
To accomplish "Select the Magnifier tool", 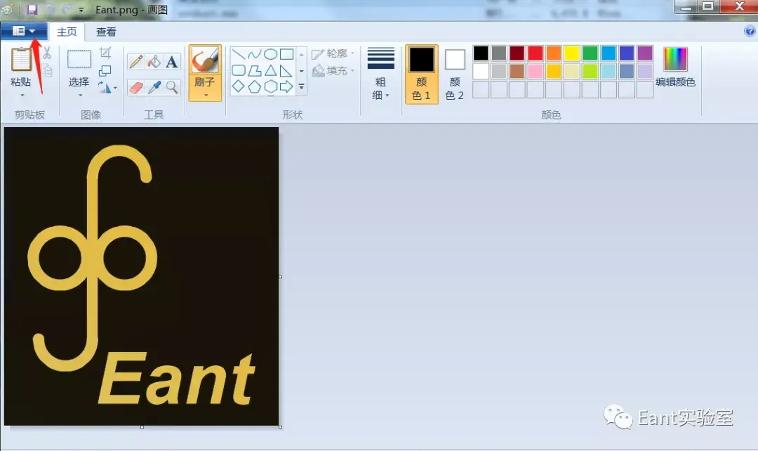I will click(x=172, y=88).
